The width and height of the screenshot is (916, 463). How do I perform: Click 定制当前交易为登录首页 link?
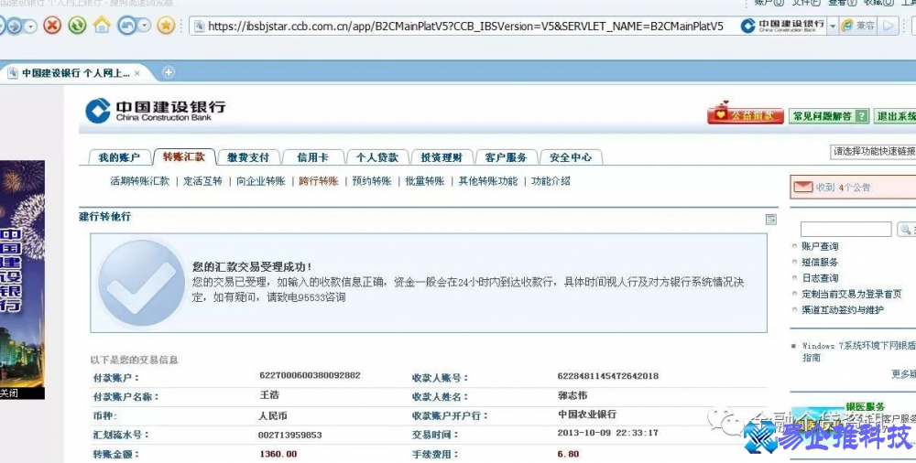851,294
